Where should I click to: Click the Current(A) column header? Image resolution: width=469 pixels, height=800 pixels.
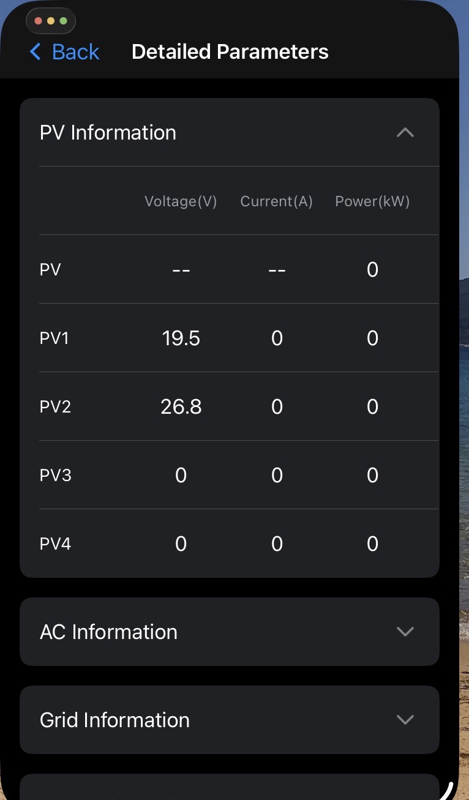[x=276, y=201]
